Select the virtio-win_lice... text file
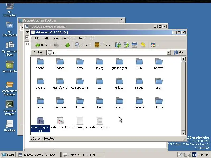The width and height of the screenshot is (211, 158). tap(100, 123)
